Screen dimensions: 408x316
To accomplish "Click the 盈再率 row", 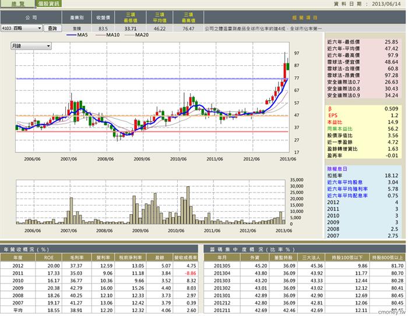I will click(x=363, y=155).
